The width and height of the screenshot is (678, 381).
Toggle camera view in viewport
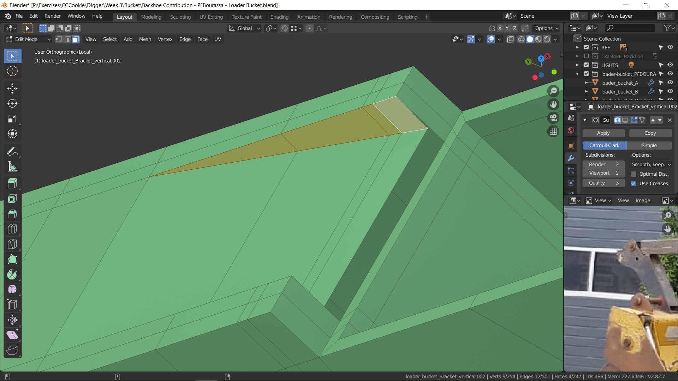click(x=553, y=118)
